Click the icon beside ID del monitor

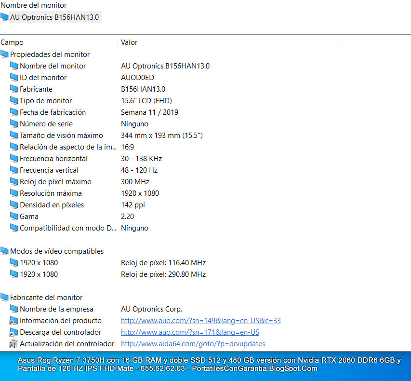(14, 78)
